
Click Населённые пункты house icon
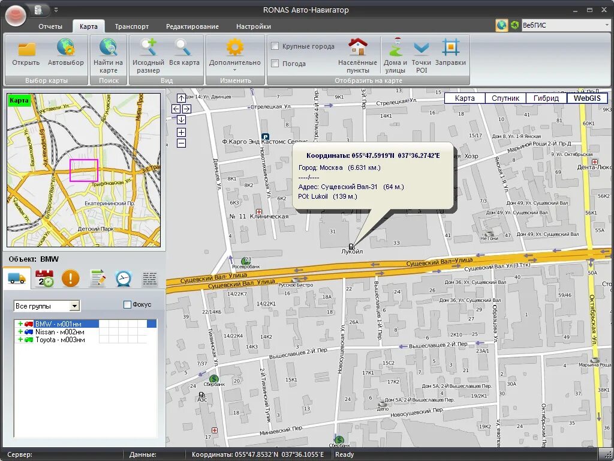(x=357, y=55)
